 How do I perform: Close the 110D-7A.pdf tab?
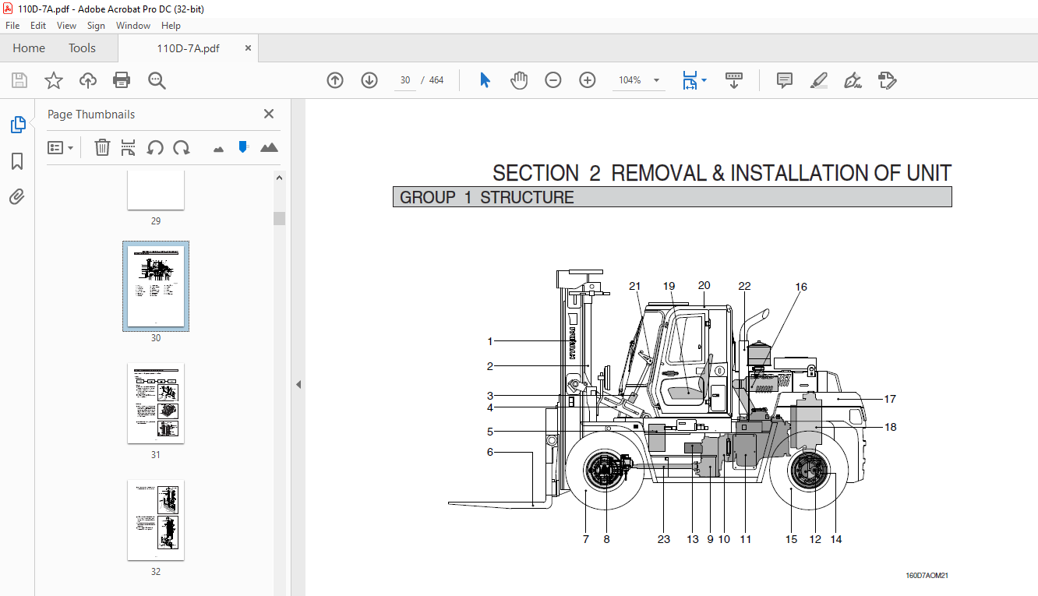248,48
